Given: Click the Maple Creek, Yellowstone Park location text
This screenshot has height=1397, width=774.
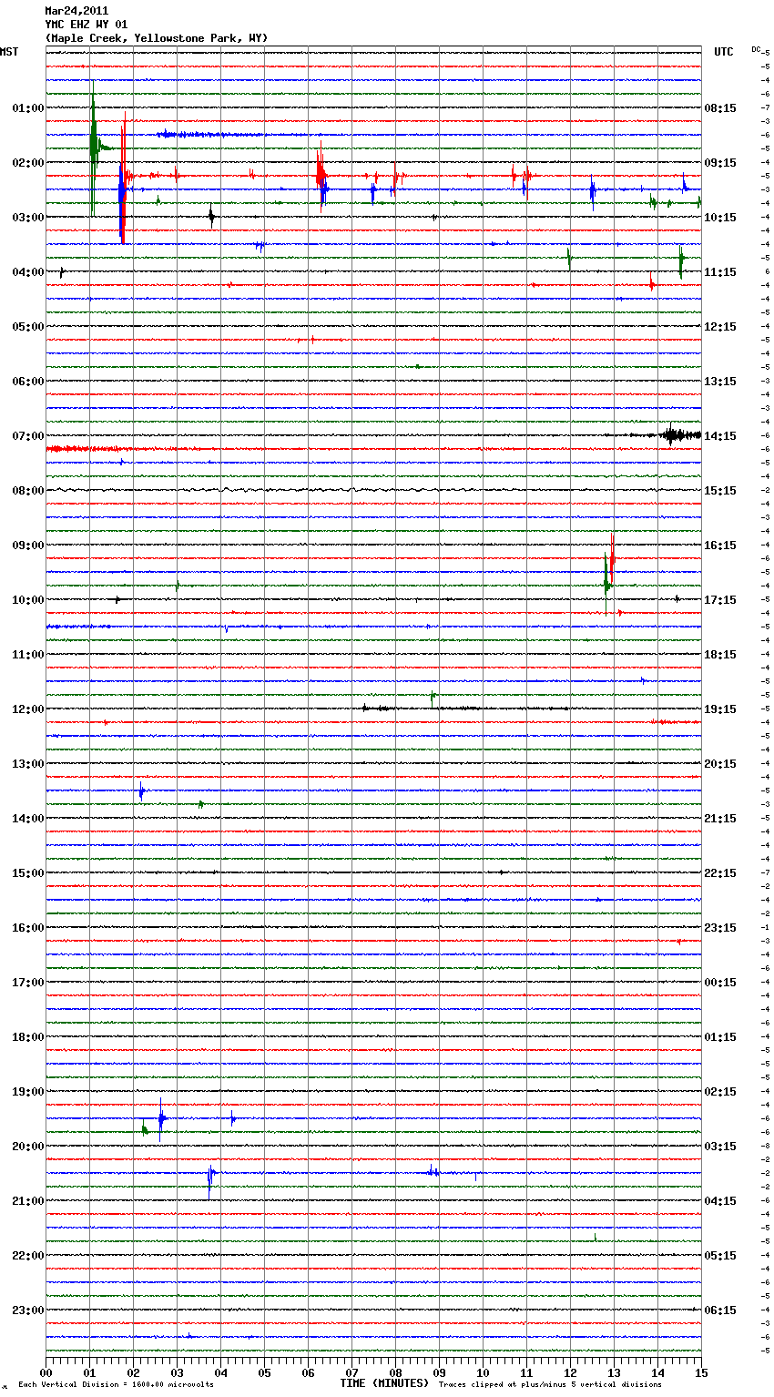Looking at the screenshot, I should pyautogui.click(x=157, y=38).
